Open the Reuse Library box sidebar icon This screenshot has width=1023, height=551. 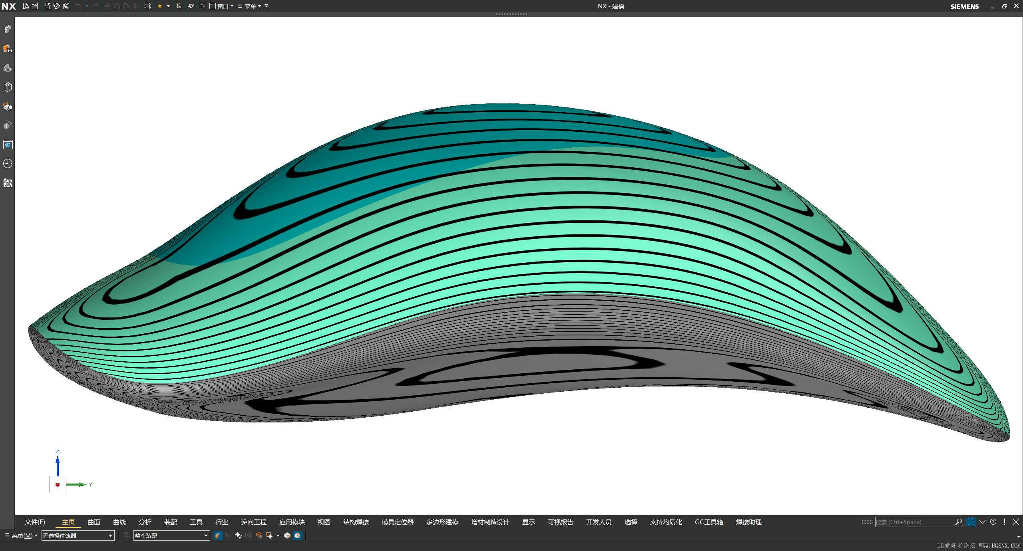[x=8, y=87]
